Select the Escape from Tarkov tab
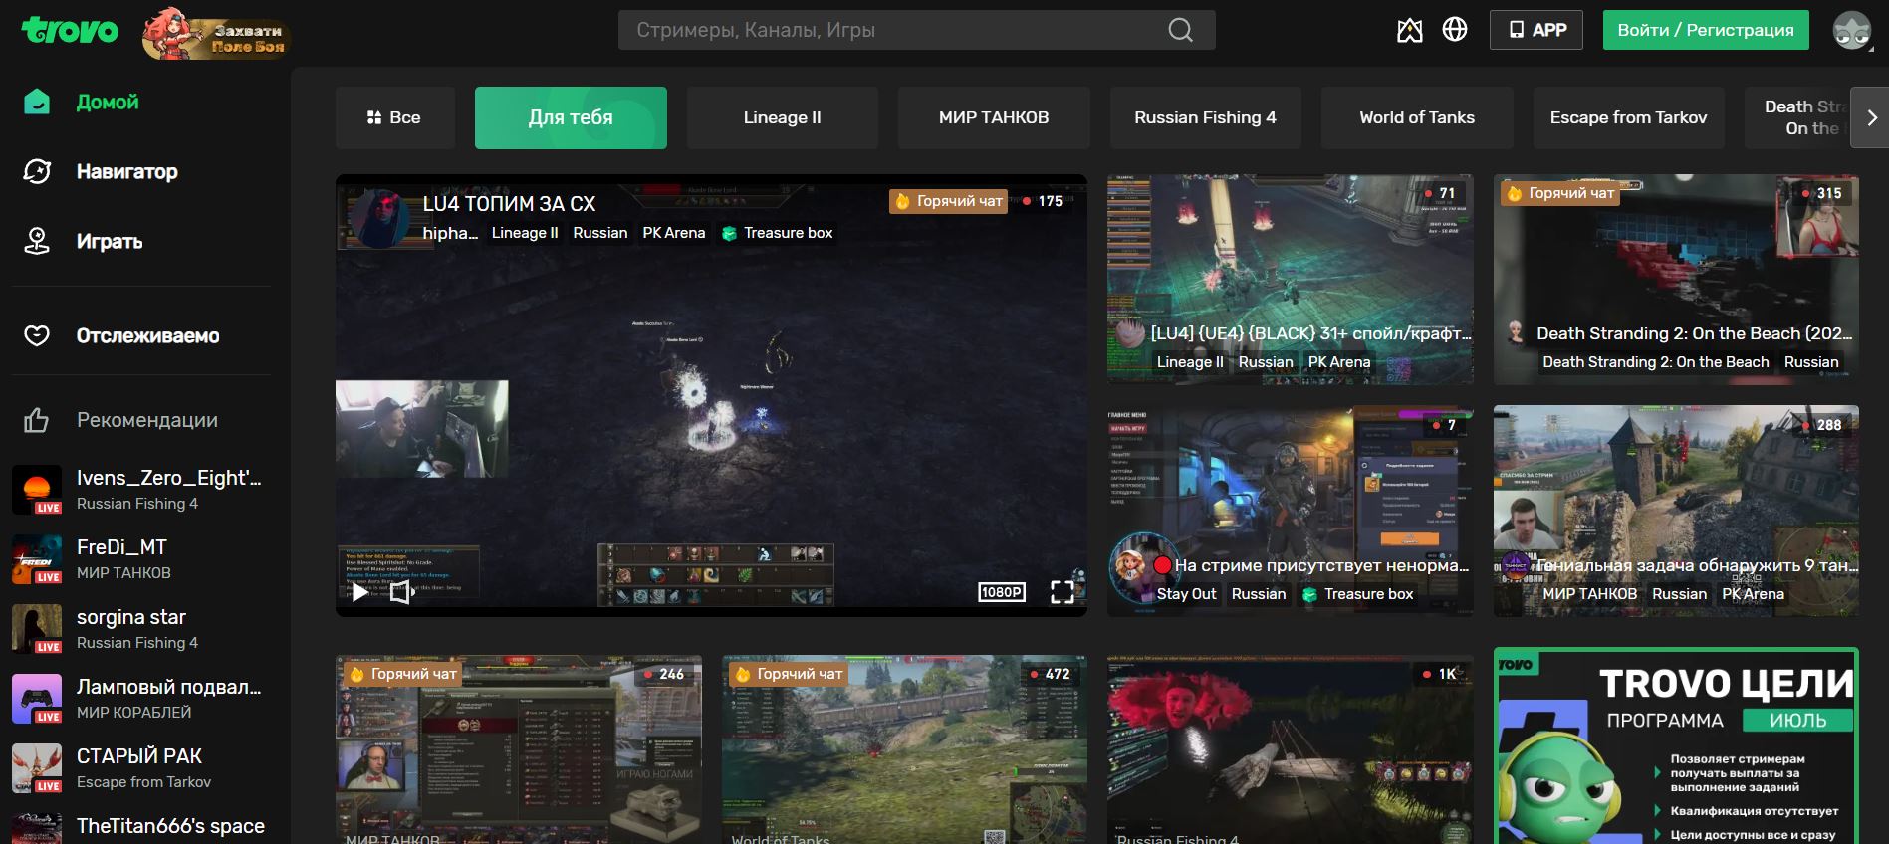 [1628, 117]
